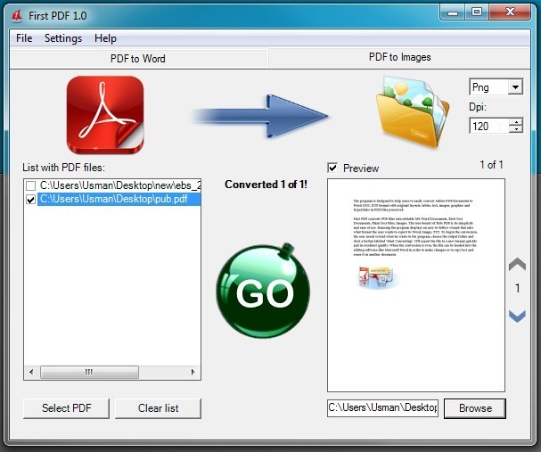Minimize the First PDF window
This screenshot has height=452, width=541.
453,12
